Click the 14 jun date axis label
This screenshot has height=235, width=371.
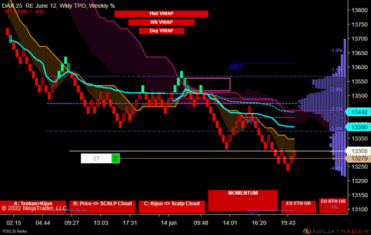click(169, 223)
